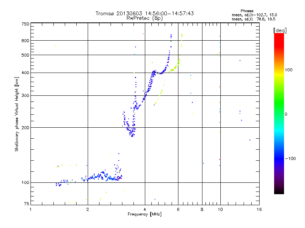Viewport: 305px width, 228px height.
Task: Click the 'Frequency [MHz]' axis label
Action: tap(144, 214)
